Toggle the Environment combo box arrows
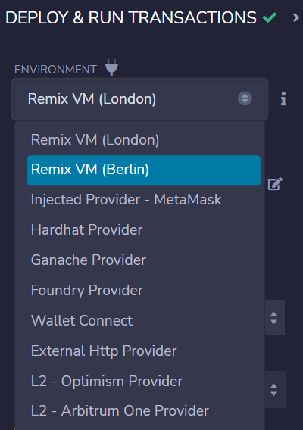This screenshot has height=430, width=303. [245, 98]
